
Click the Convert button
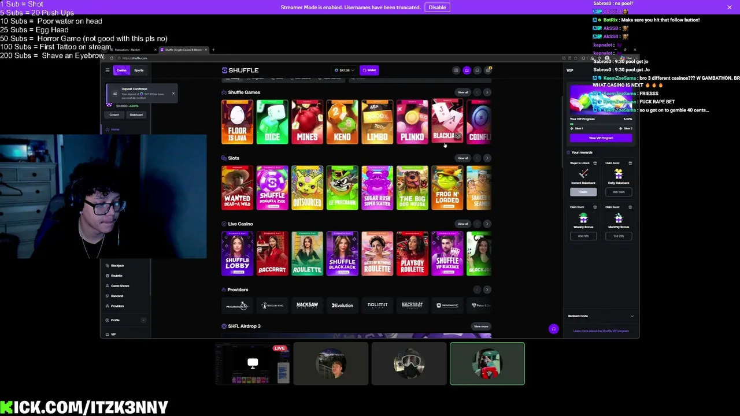coord(114,115)
